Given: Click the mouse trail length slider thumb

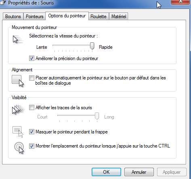Looking at the screenshot, I should (97, 116).
